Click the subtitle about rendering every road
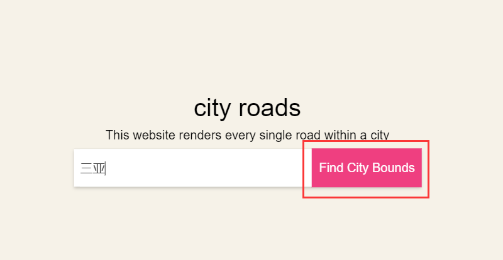This screenshot has height=260, width=503. tap(247, 135)
